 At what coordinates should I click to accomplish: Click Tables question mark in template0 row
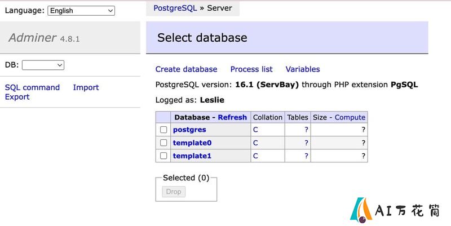(306, 143)
